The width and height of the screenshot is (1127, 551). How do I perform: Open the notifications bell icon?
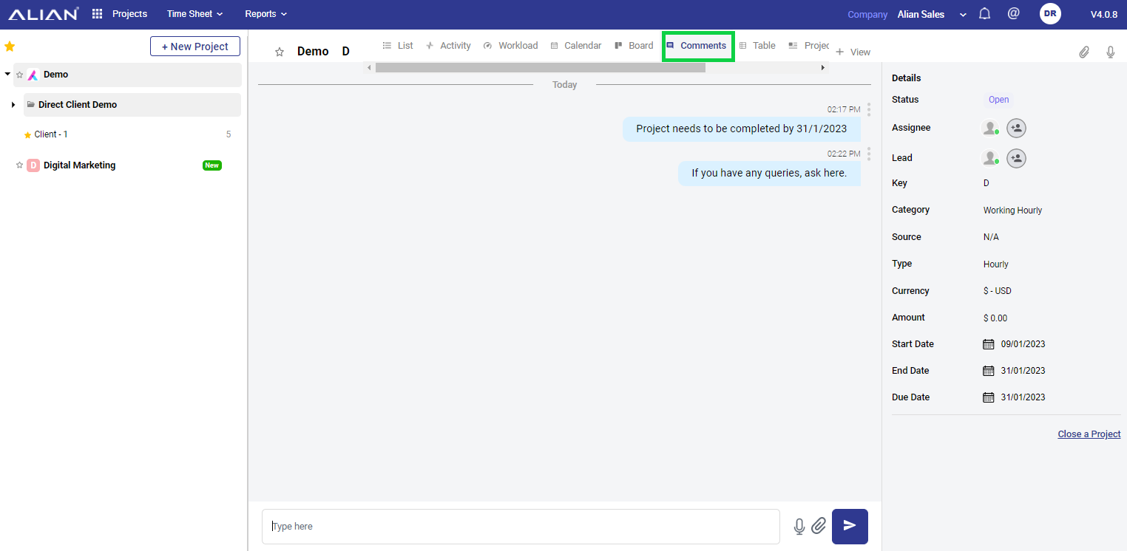click(x=984, y=14)
